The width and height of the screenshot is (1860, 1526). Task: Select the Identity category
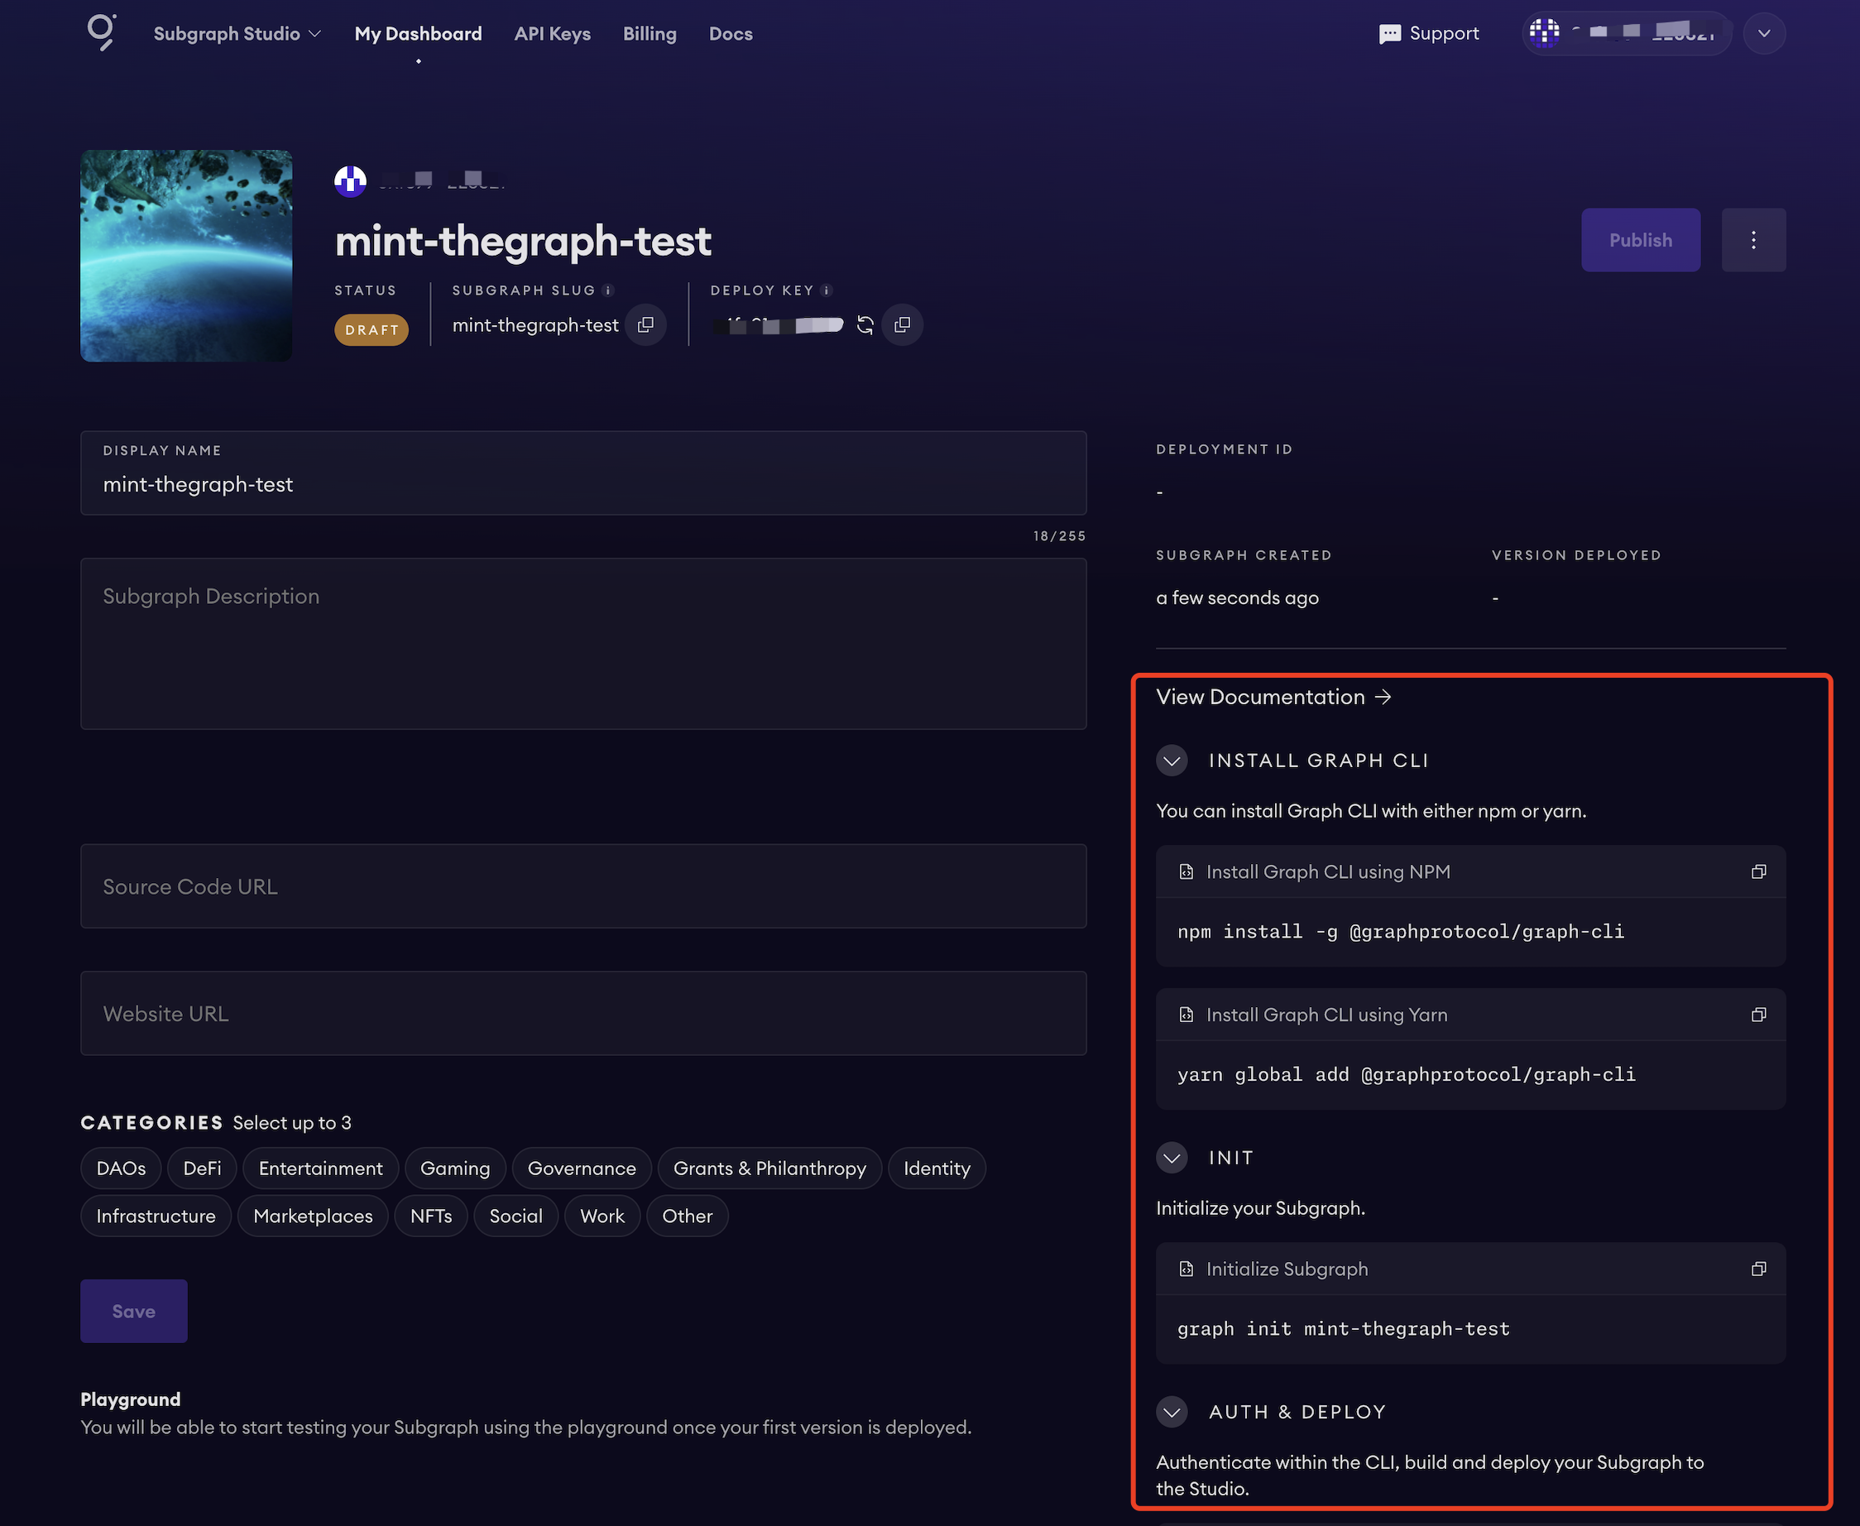(937, 1168)
